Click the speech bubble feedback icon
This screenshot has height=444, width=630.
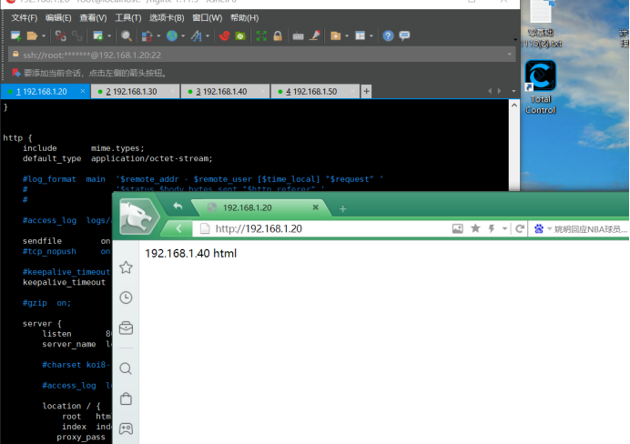point(404,36)
